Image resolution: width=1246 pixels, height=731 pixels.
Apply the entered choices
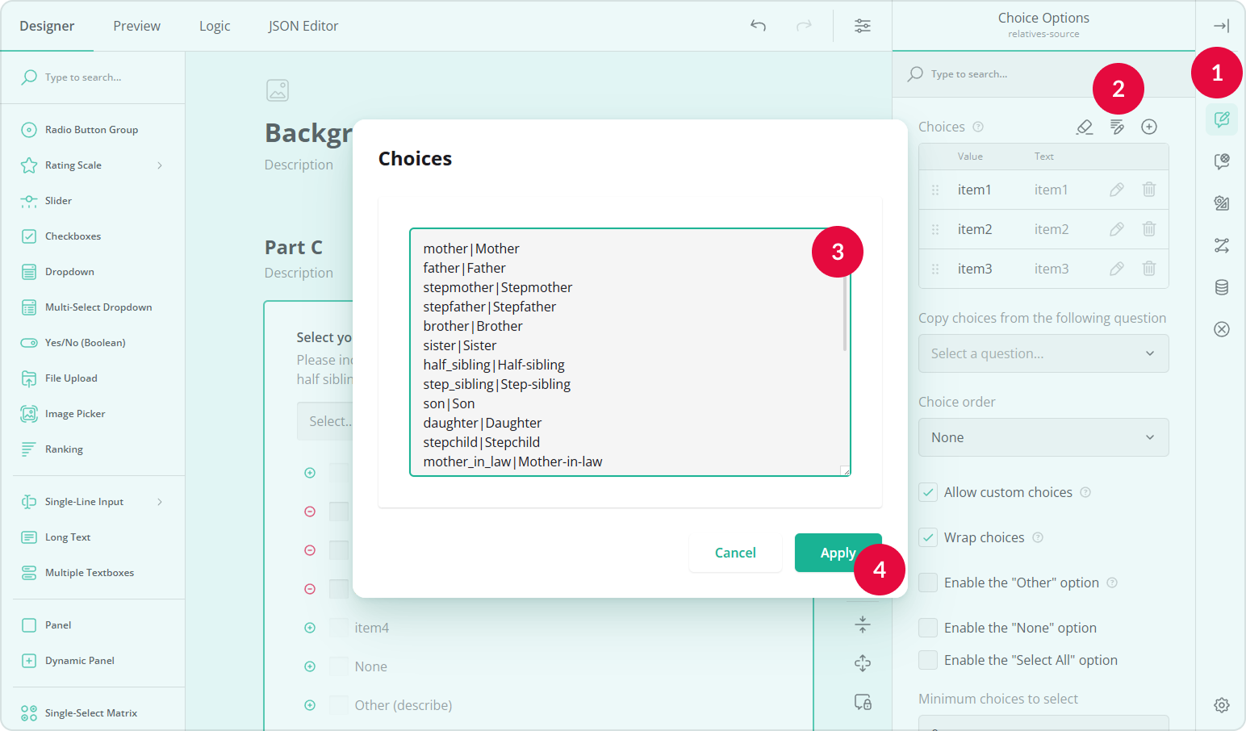838,553
